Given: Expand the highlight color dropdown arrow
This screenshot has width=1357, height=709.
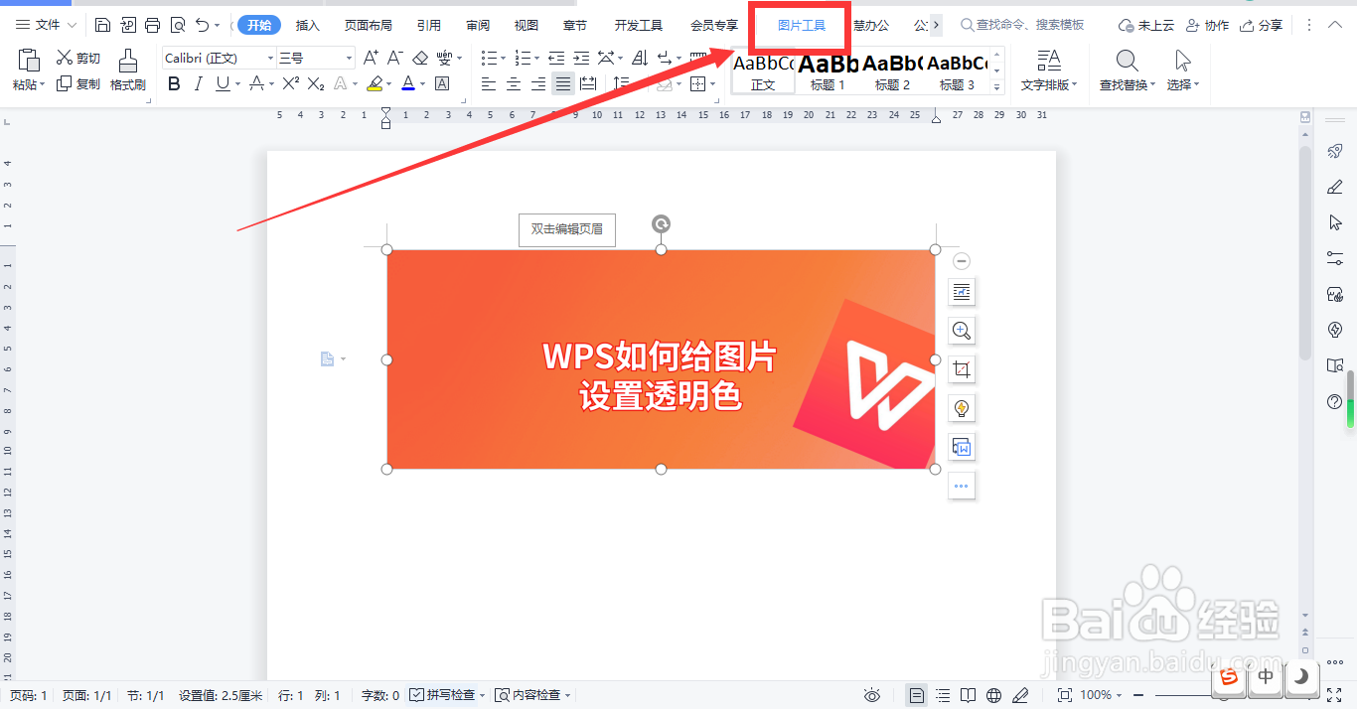Looking at the screenshot, I should click(x=389, y=84).
